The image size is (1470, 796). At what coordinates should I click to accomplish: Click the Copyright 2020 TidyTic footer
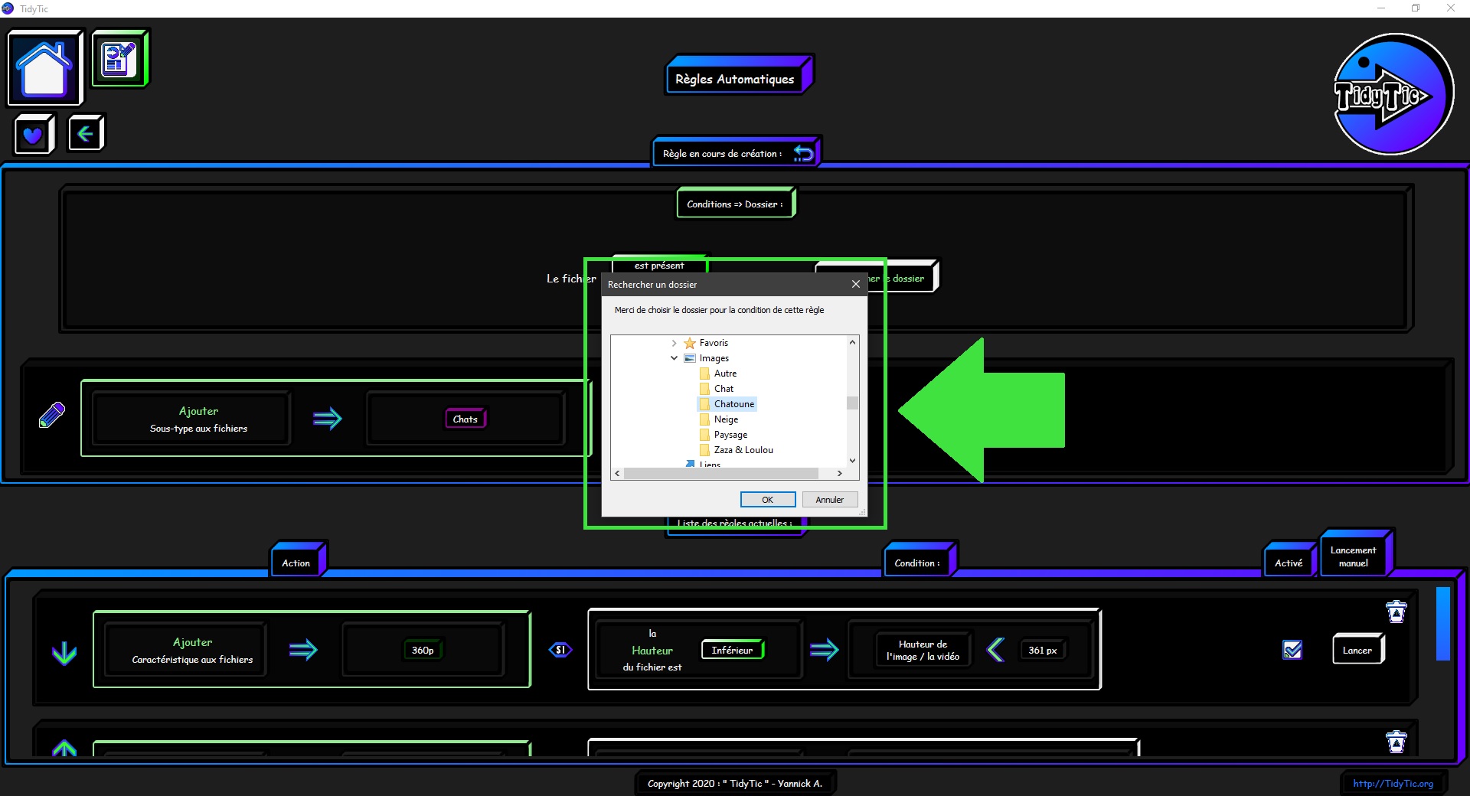point(735,783)
